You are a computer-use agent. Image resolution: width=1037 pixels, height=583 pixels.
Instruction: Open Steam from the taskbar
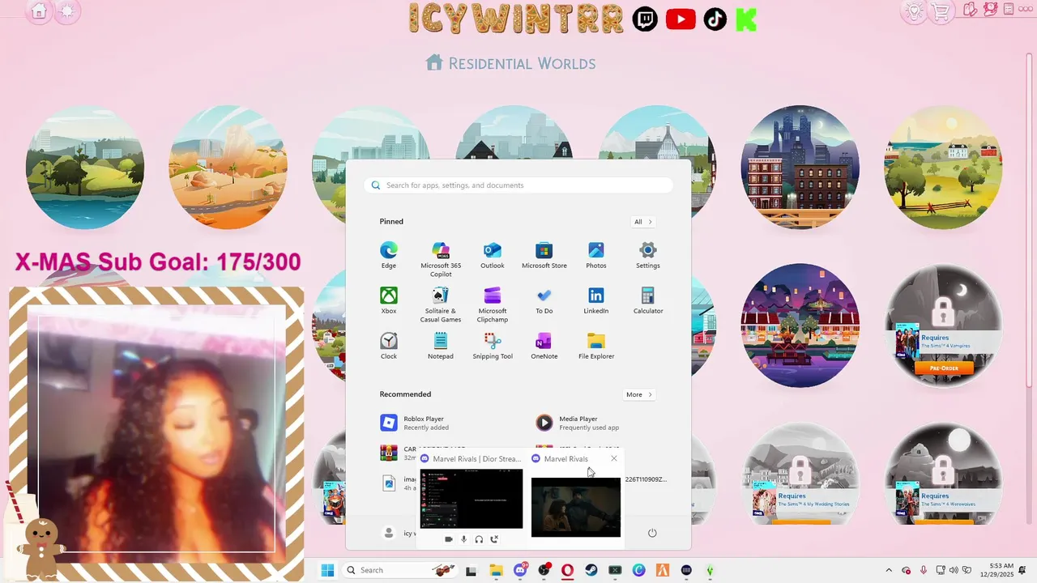coord(591,570)
